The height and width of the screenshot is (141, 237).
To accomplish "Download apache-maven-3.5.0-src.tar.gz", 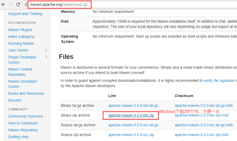I will [133, 125].
